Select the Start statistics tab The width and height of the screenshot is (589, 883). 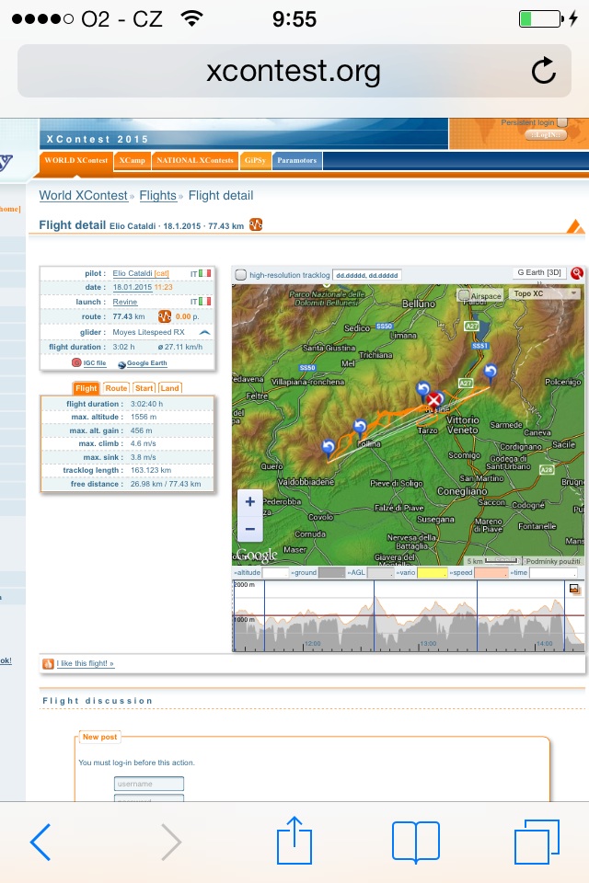pos(144,388)
